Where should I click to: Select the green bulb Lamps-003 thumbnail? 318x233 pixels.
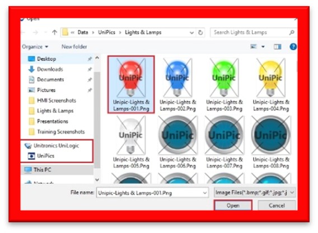[x=224, y=78]
